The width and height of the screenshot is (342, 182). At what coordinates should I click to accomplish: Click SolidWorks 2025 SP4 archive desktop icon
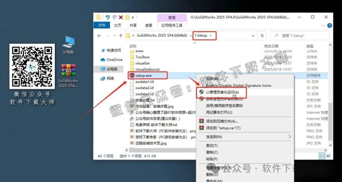(x=68, y=76)
